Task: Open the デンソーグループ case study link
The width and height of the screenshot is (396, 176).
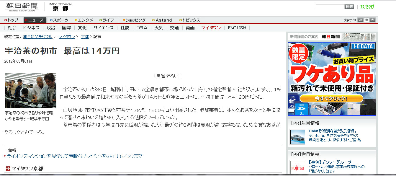Action: [x=330, y=162]
